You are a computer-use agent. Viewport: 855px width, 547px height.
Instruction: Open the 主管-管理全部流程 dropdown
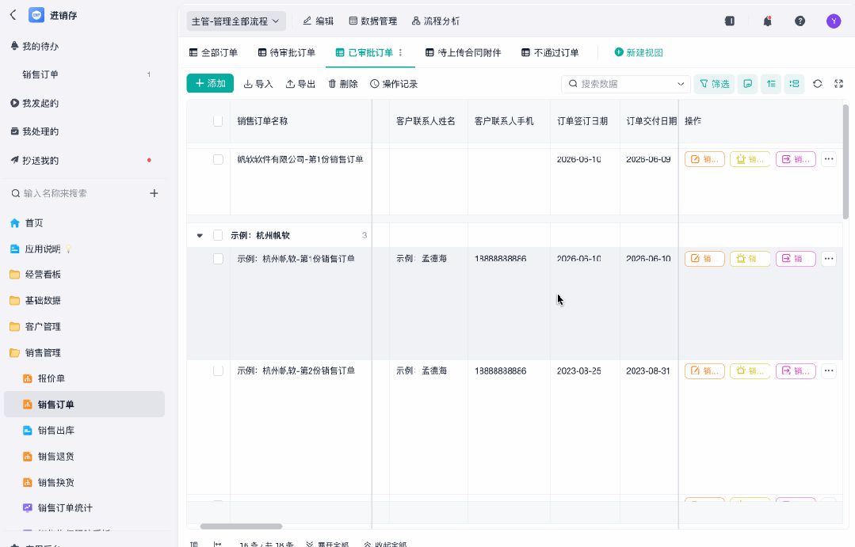(x=236, y=21)
